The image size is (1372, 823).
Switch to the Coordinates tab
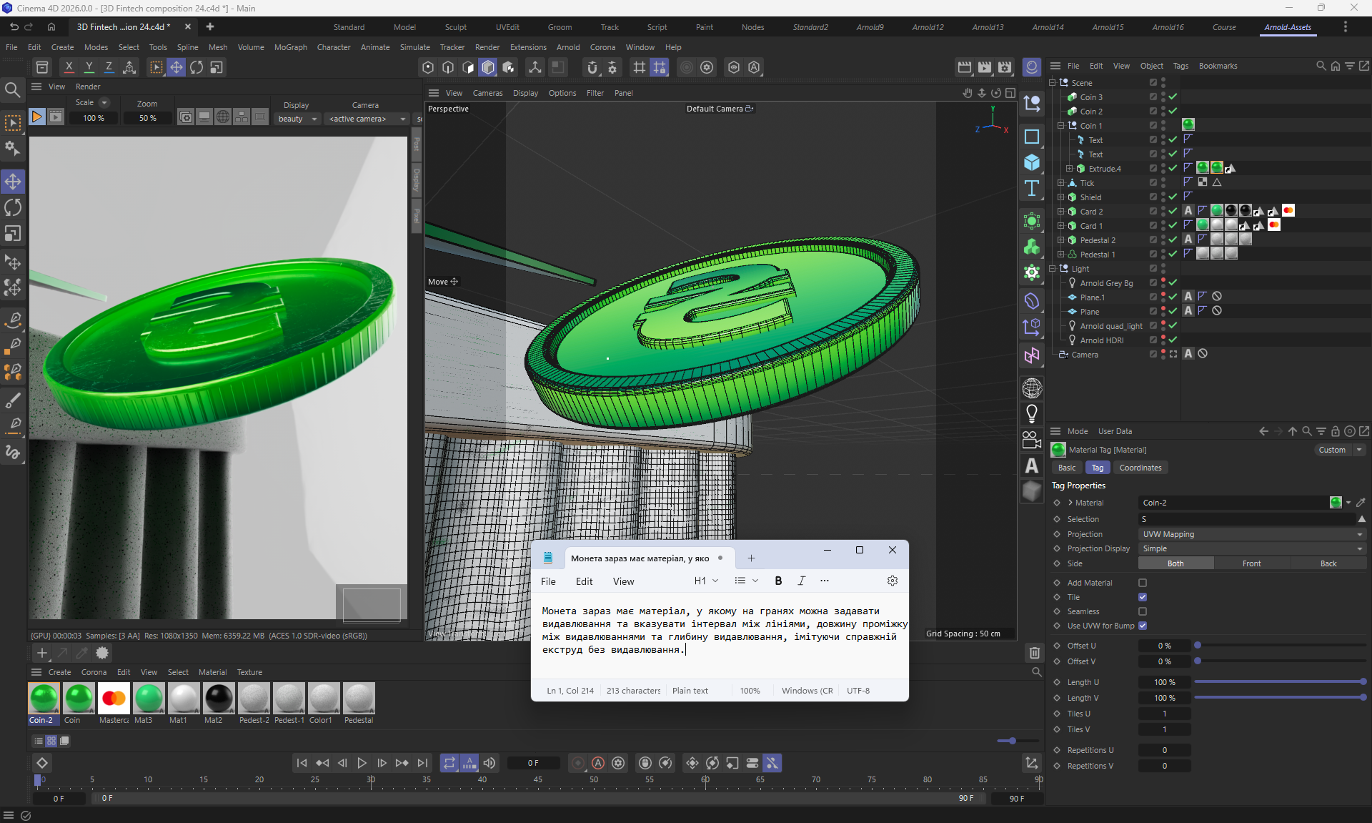[1140, 468]
